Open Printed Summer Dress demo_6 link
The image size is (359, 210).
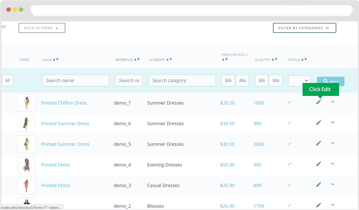coord(65,124)
